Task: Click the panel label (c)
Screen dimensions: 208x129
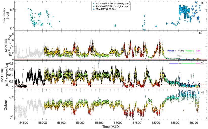Action: point(203,63)
